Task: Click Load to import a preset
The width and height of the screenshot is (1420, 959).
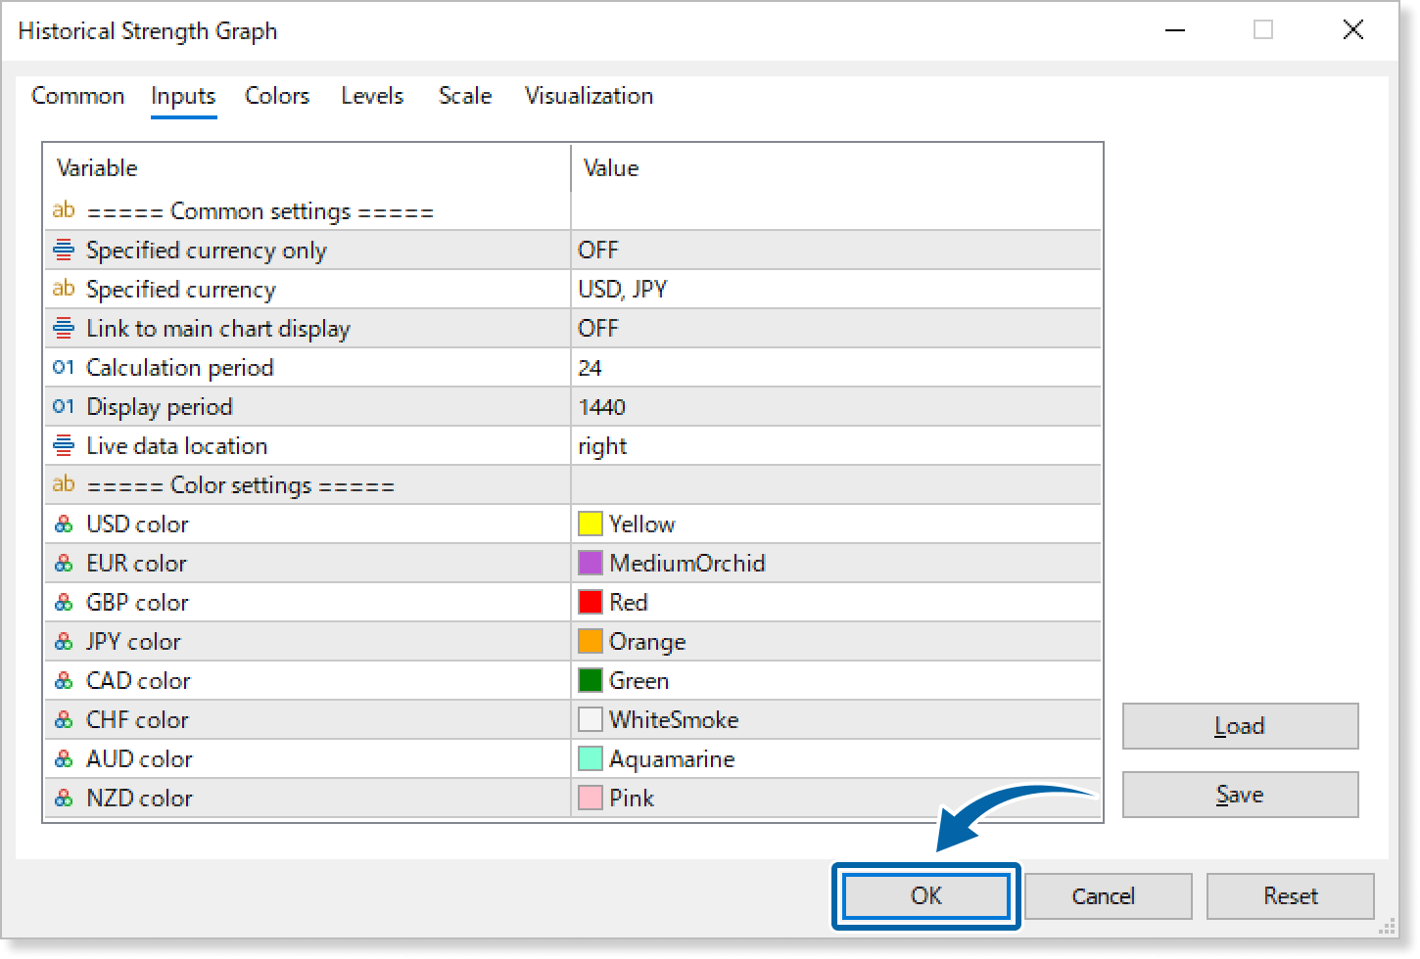Action: coord(1239,726)
